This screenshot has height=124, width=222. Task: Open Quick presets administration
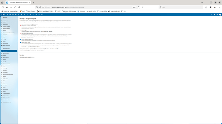click(x=9, y=53)
